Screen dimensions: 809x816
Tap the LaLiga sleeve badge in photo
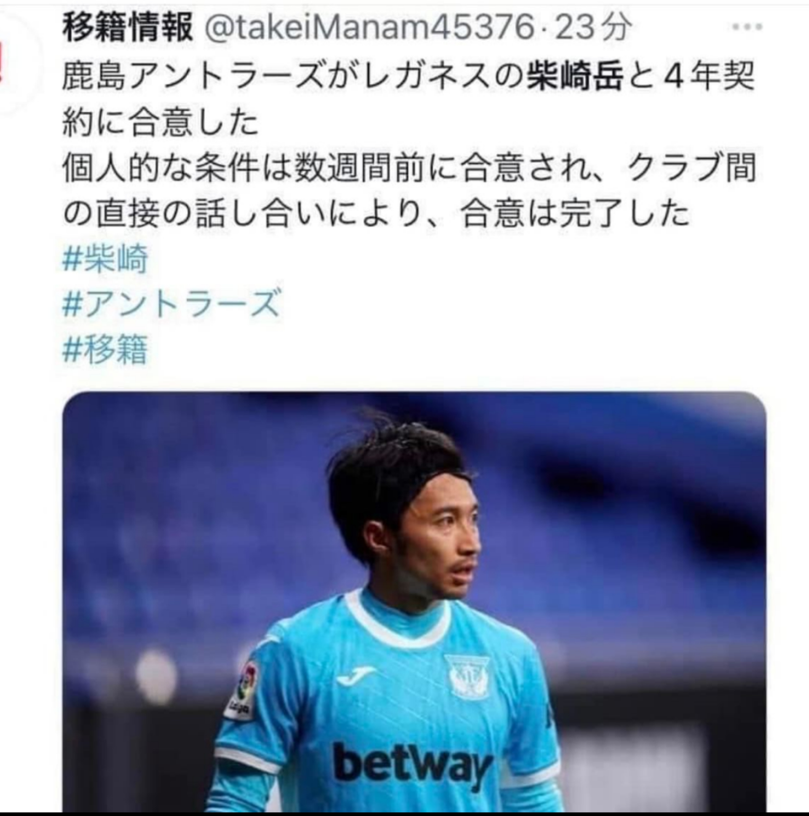242,689
